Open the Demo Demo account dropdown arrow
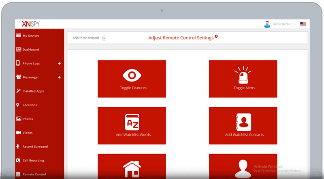324x179 pixels. coord(293,24)
